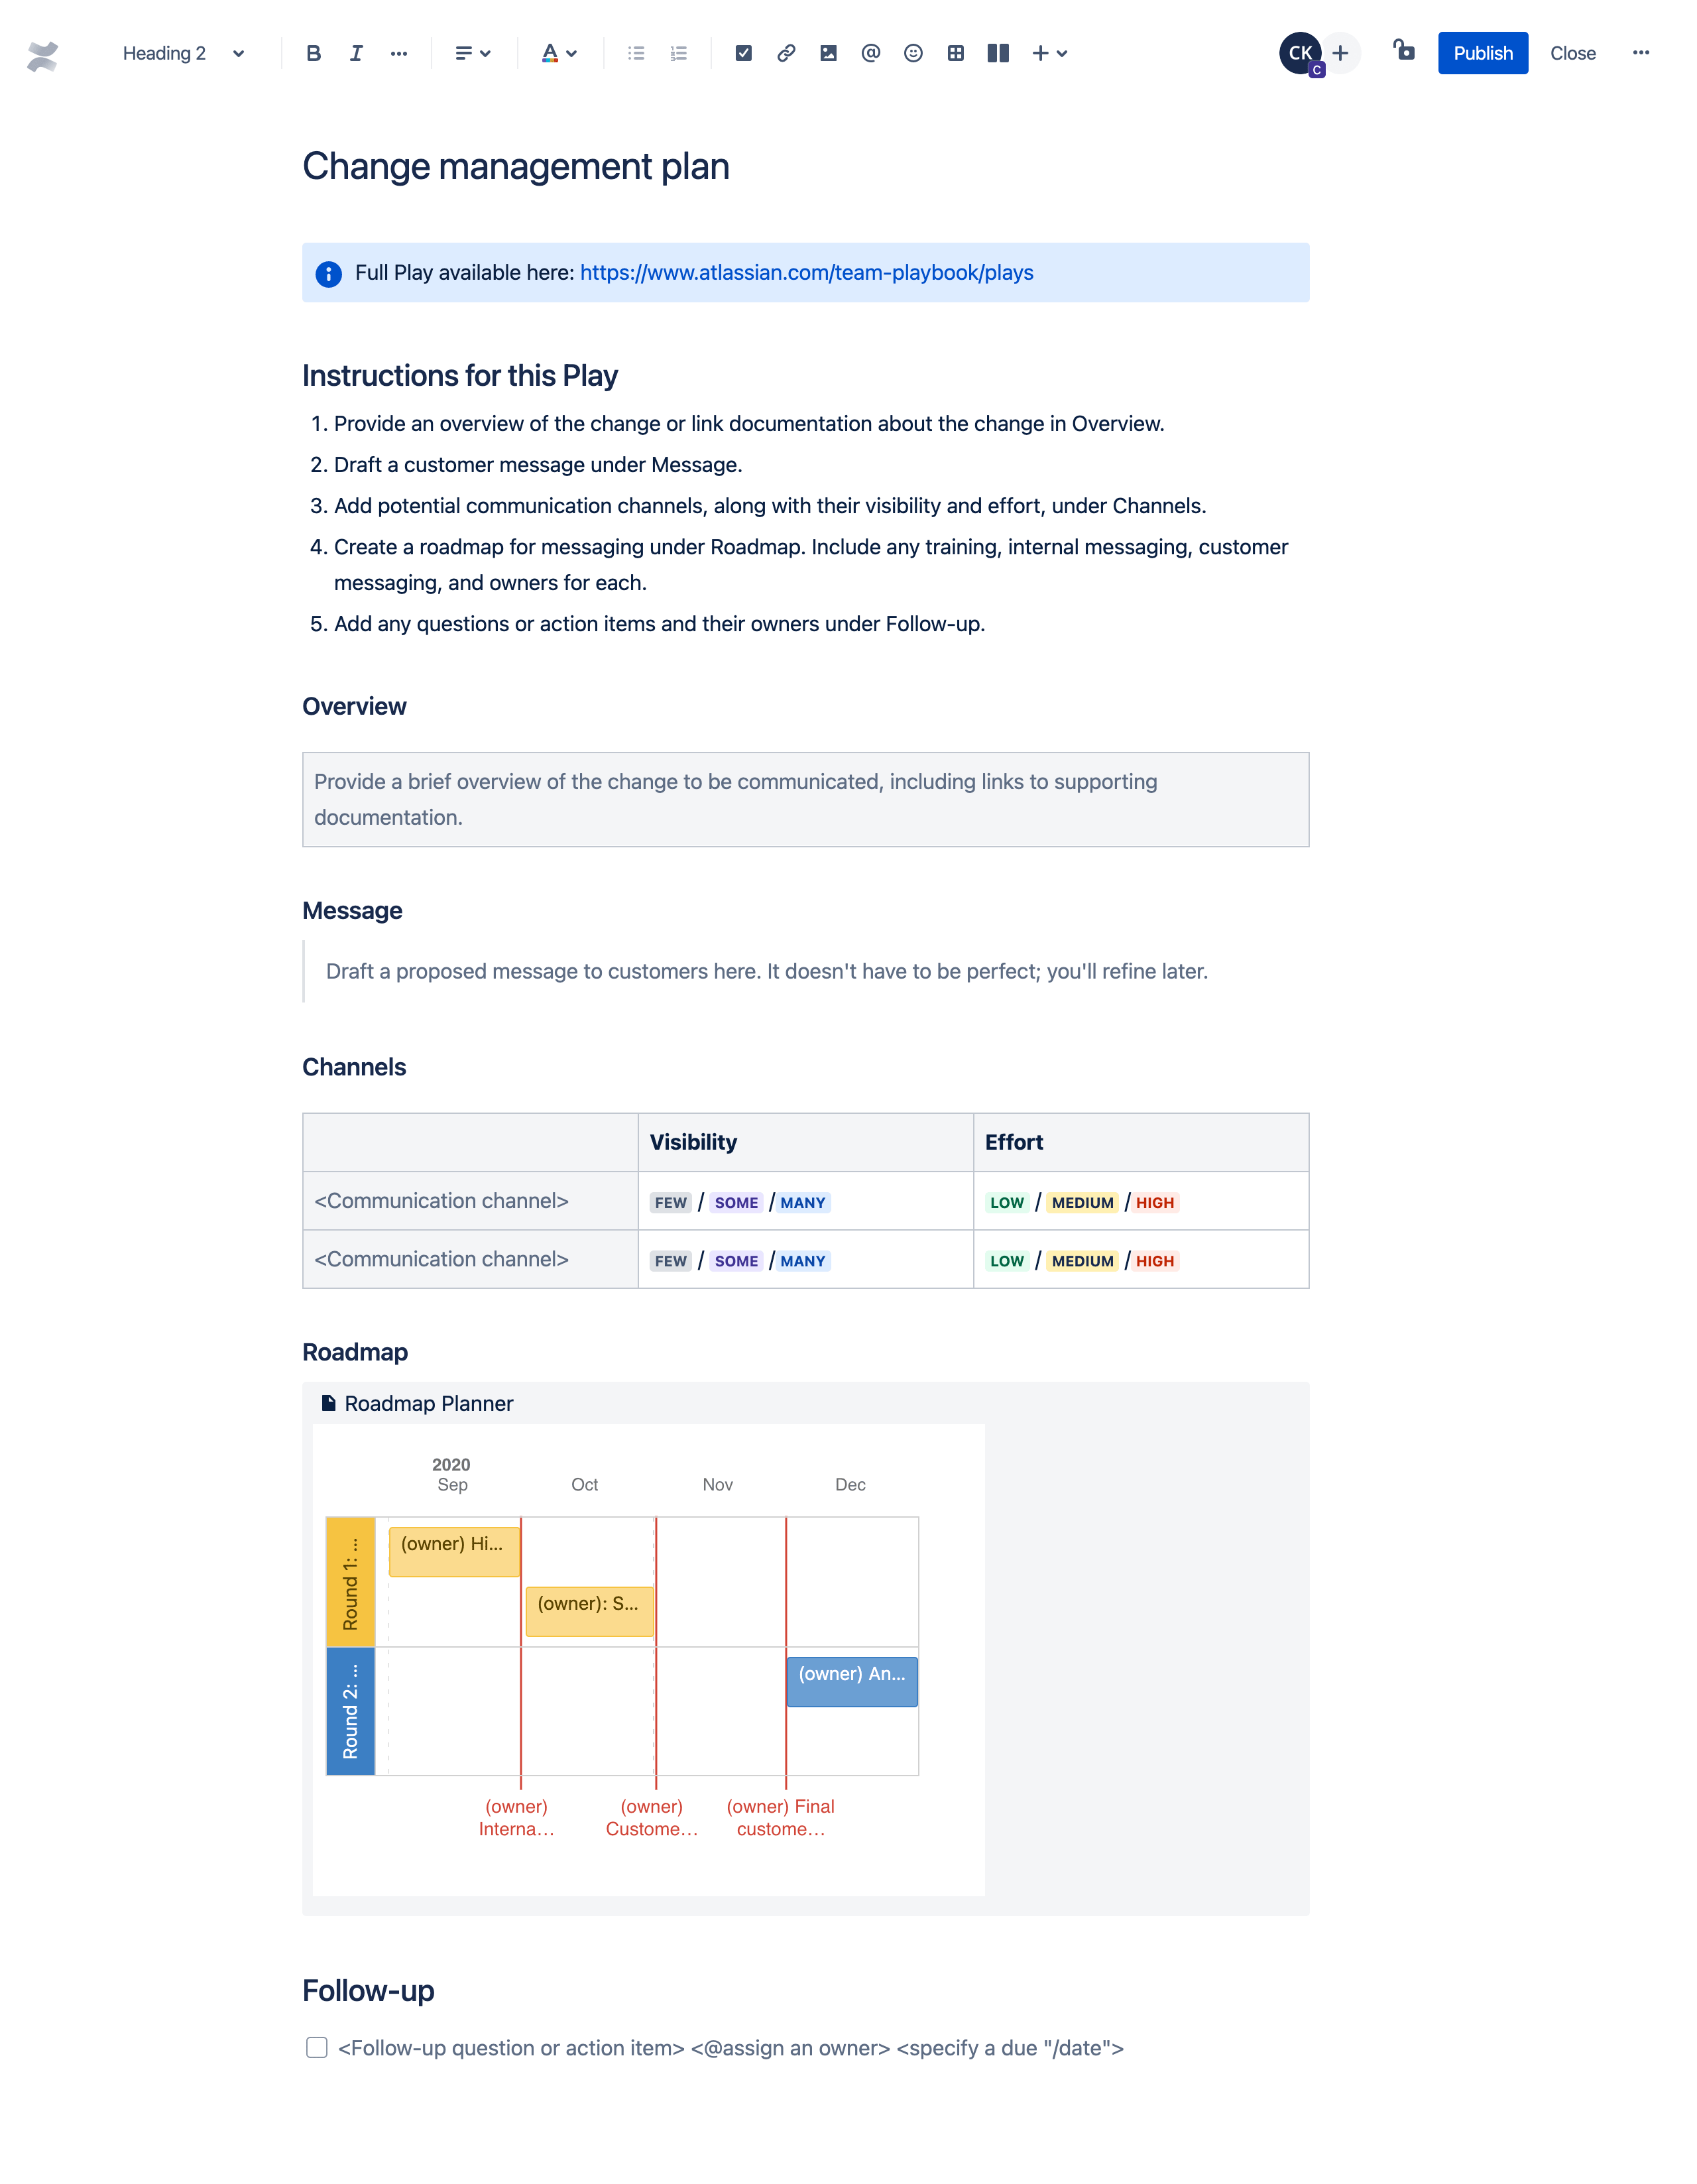Screen dimensions: 1697x2184
Task: Click the image insert icon
Action: (x=827, y=53)
